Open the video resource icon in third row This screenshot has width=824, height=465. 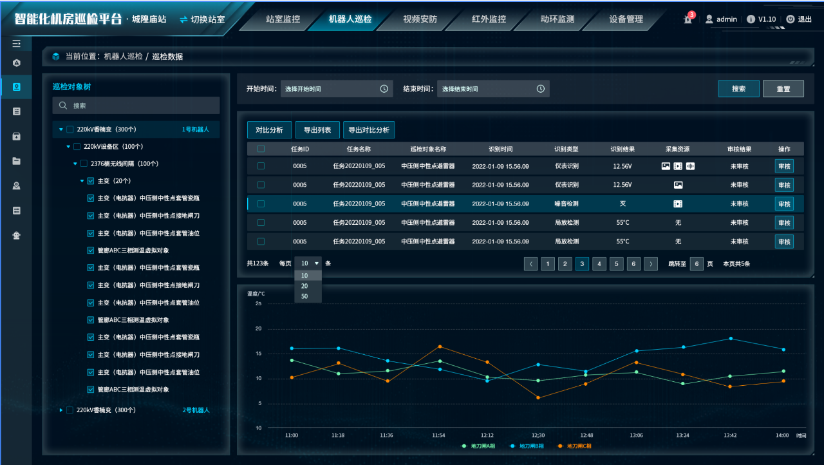(678, 204)
